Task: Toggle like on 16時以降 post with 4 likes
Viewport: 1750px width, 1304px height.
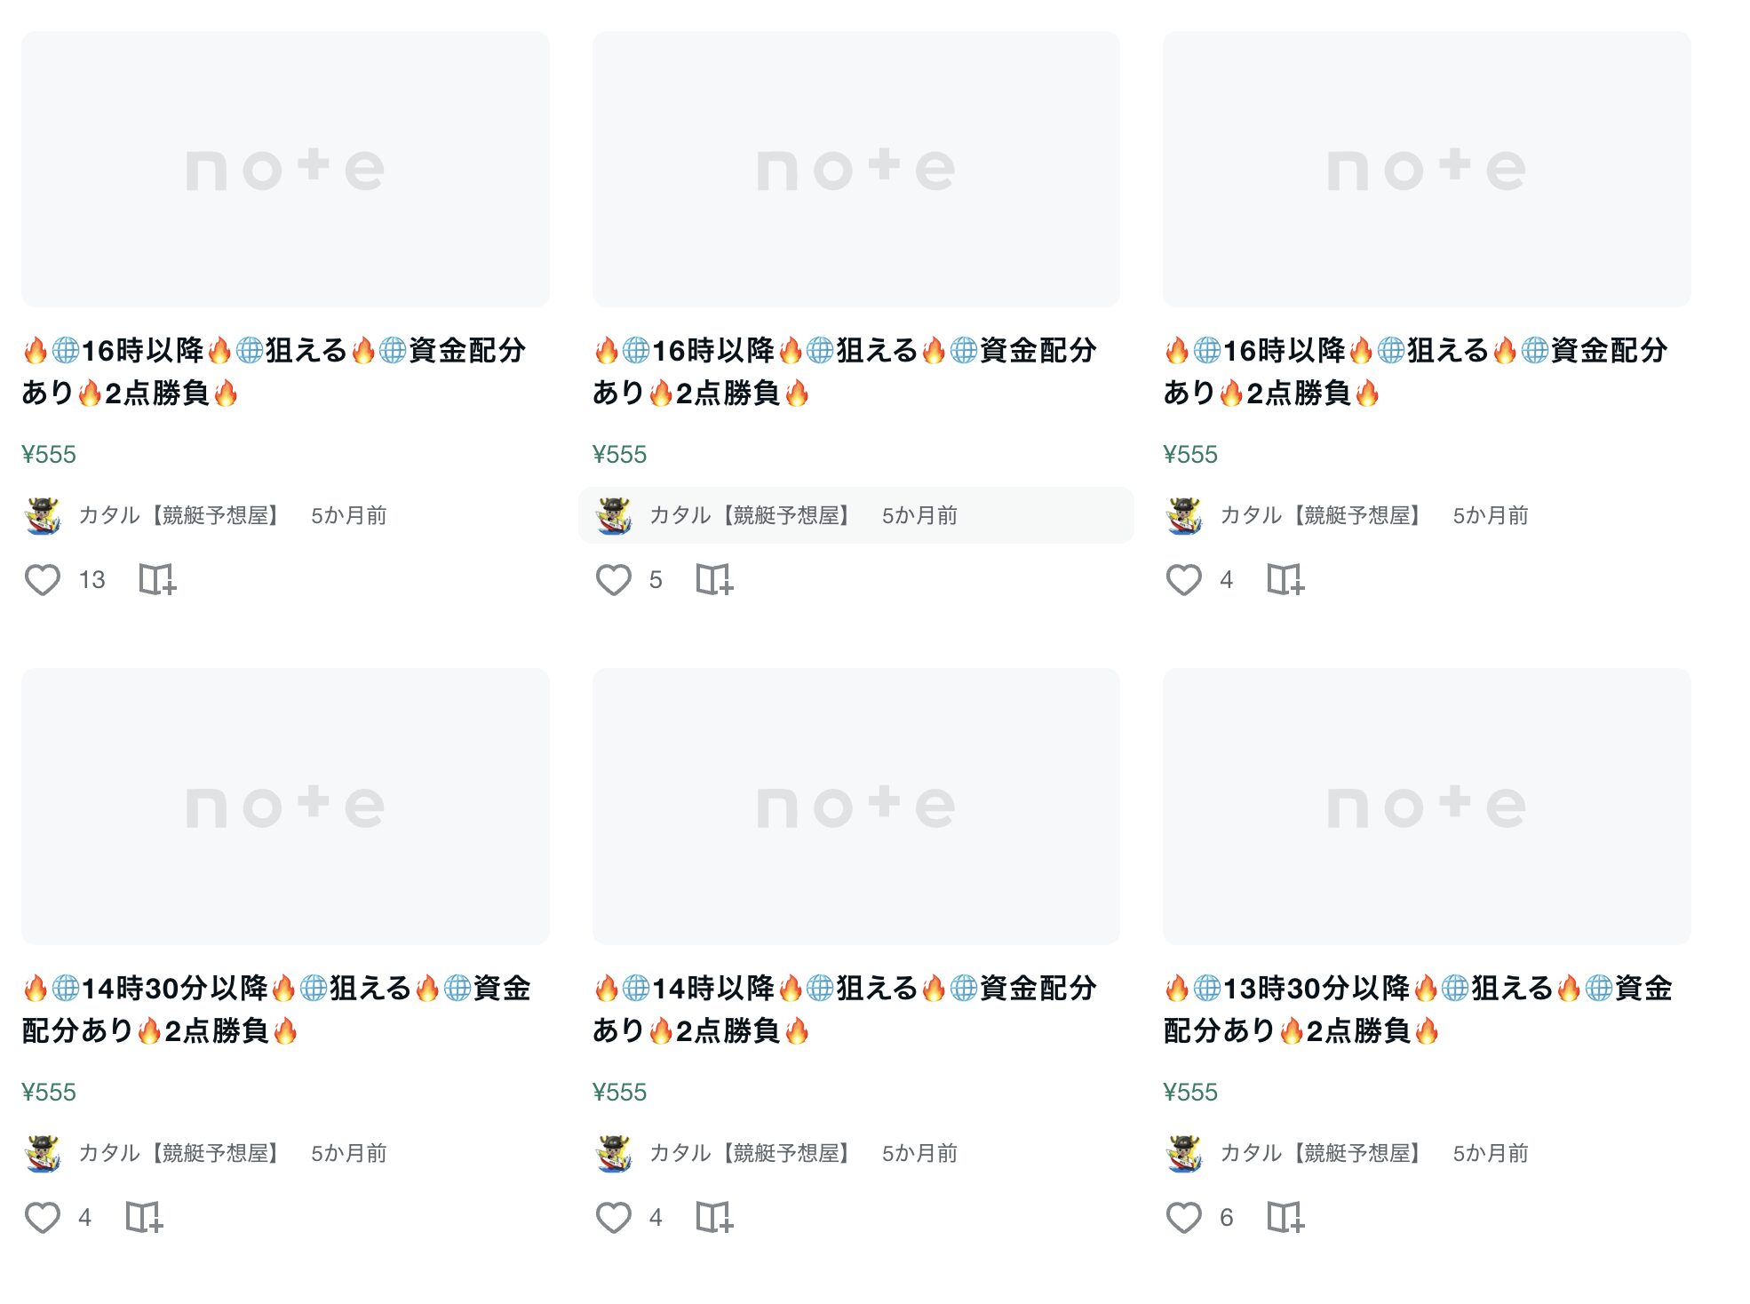Action: pos(1183,580)
